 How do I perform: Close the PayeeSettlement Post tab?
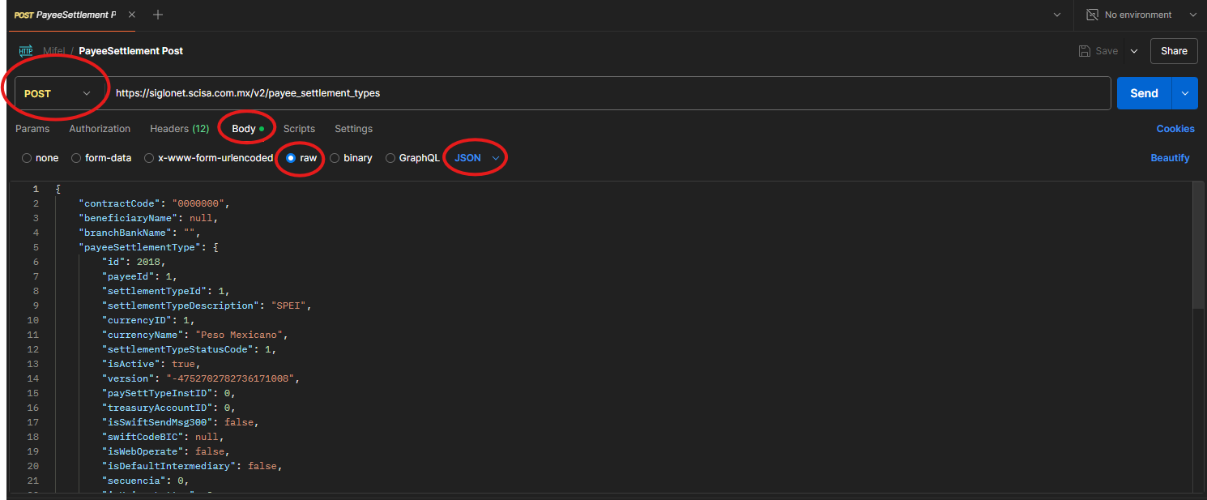(132, 15)
